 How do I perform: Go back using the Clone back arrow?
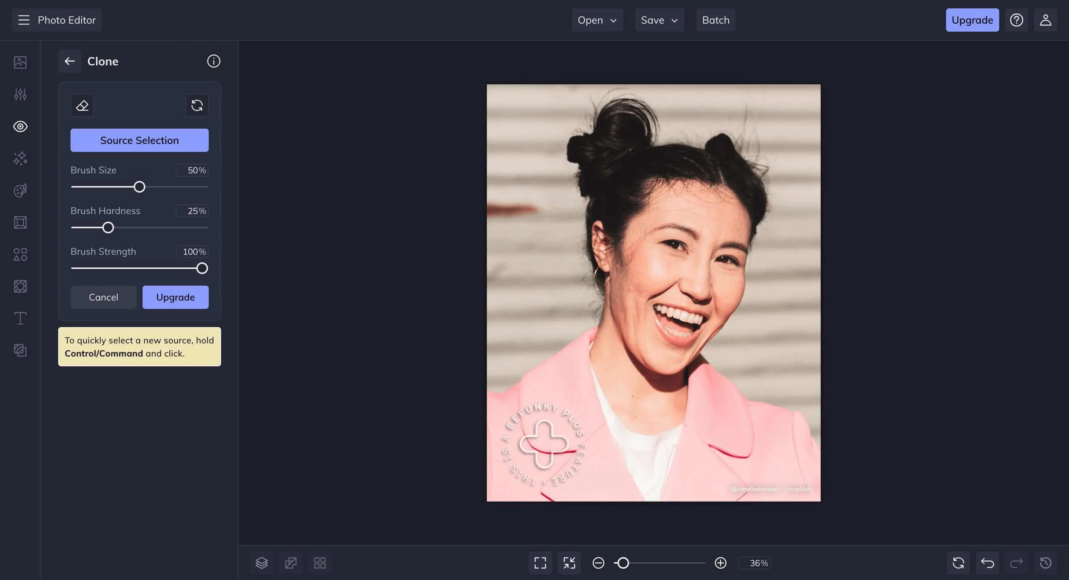[70, 61]
